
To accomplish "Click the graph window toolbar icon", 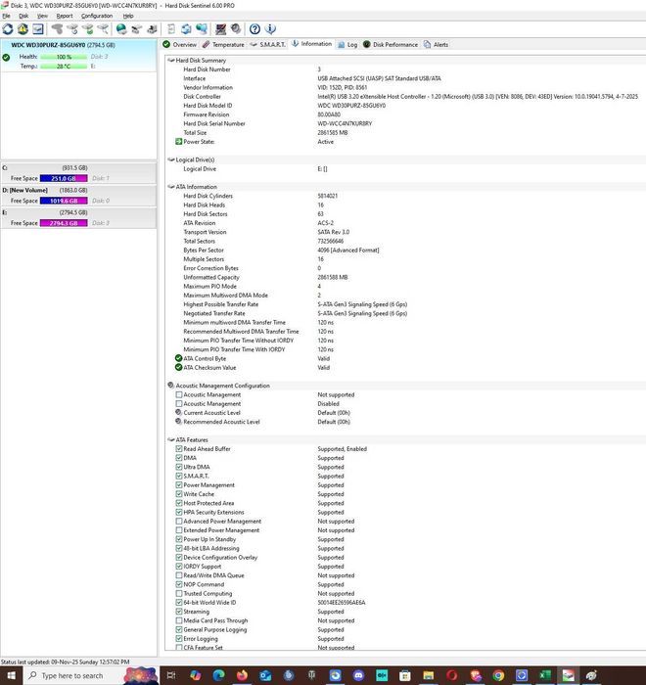I will point(38,29).
